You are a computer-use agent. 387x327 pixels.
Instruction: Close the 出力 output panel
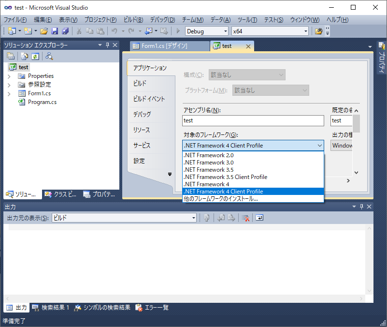[x=369, y=207]
